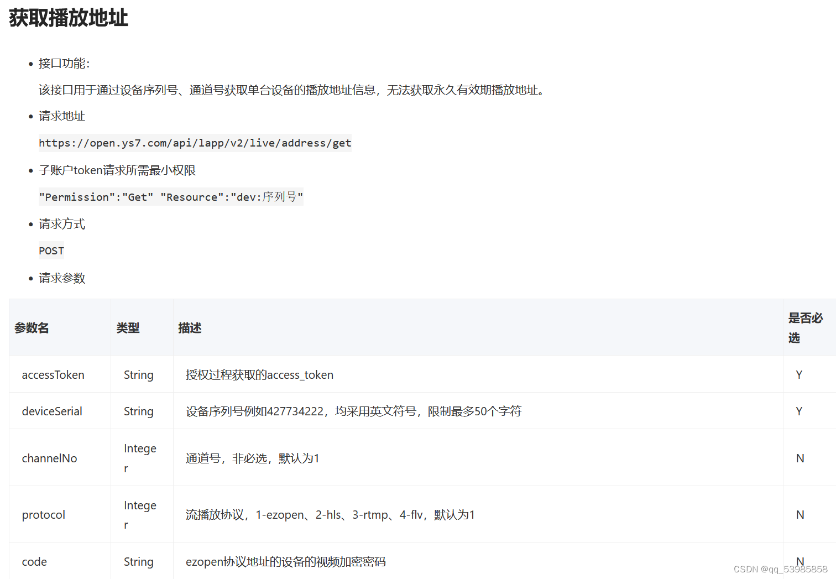Click the CSDN watermark @qq_53985858
Image resolution: width=836 pixels, height=579 pixels.
780,568
